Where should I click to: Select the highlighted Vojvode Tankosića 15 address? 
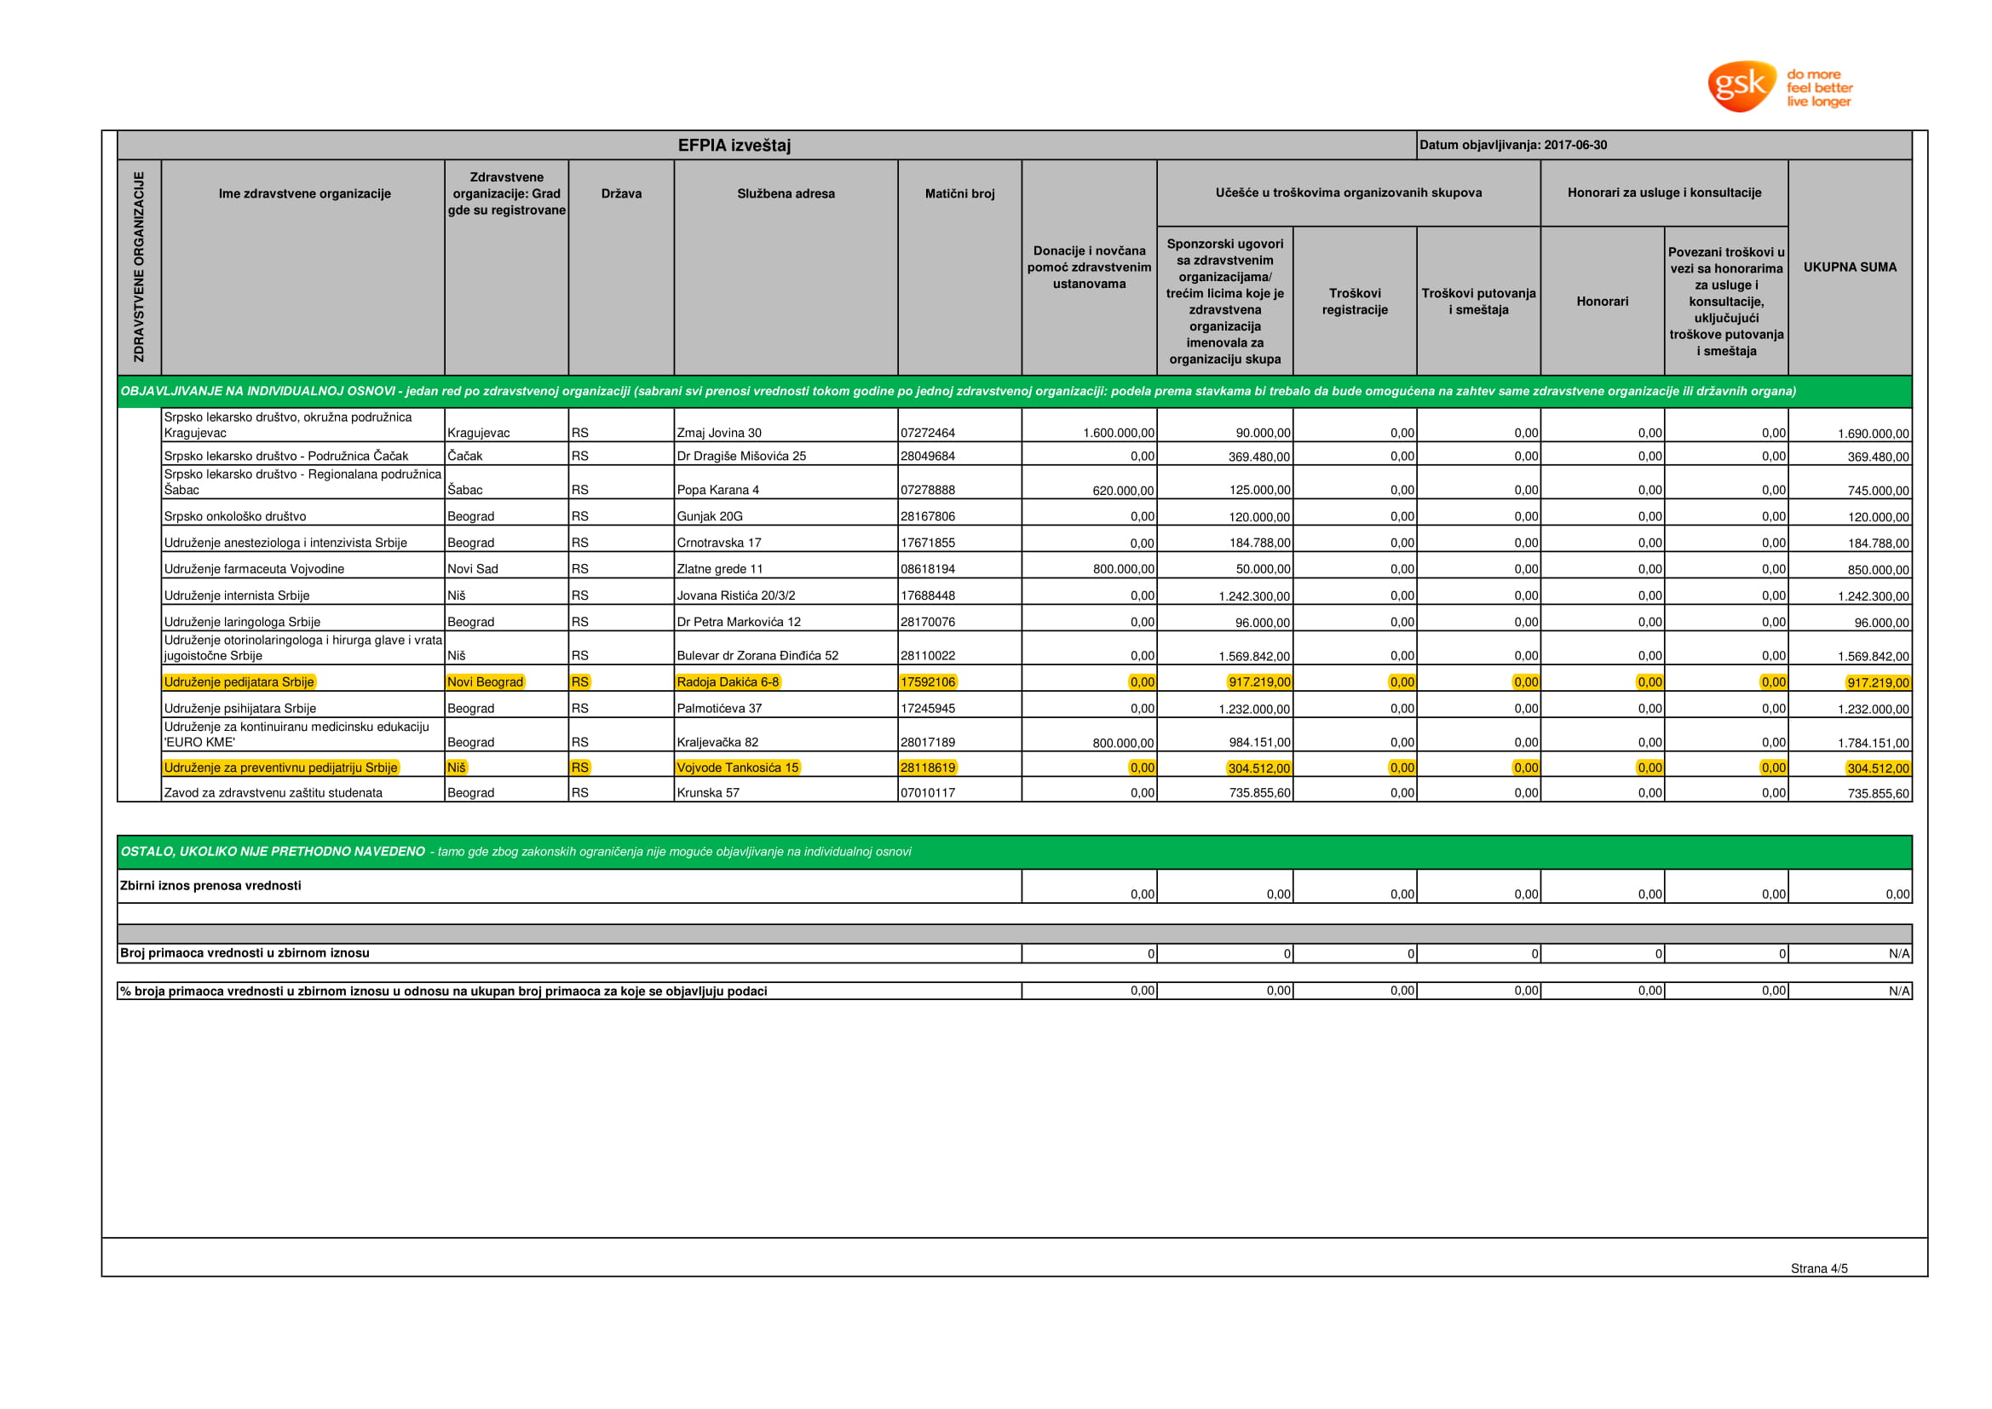[x=738, y=768]
